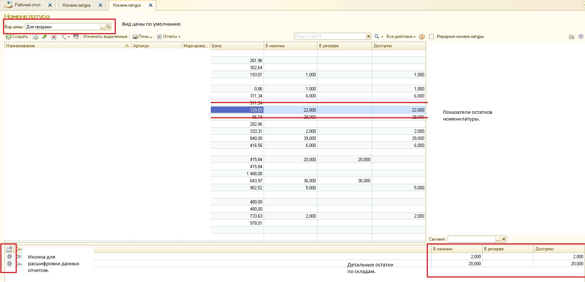
Task: Click the warehouse В наличии header at bottom
Action: pyautogui.click(x=457, y=249)
